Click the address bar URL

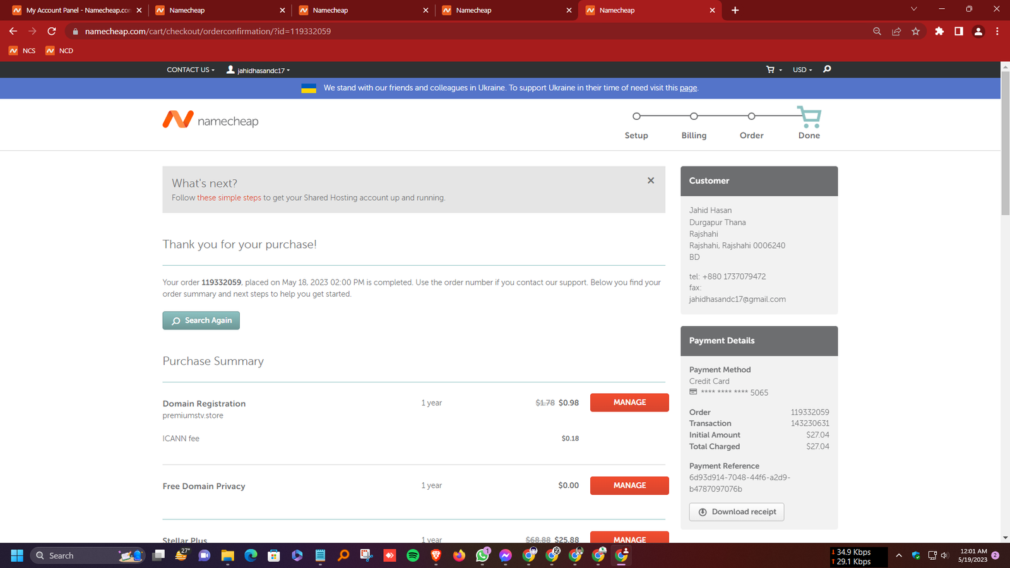[x=208, y=31]
